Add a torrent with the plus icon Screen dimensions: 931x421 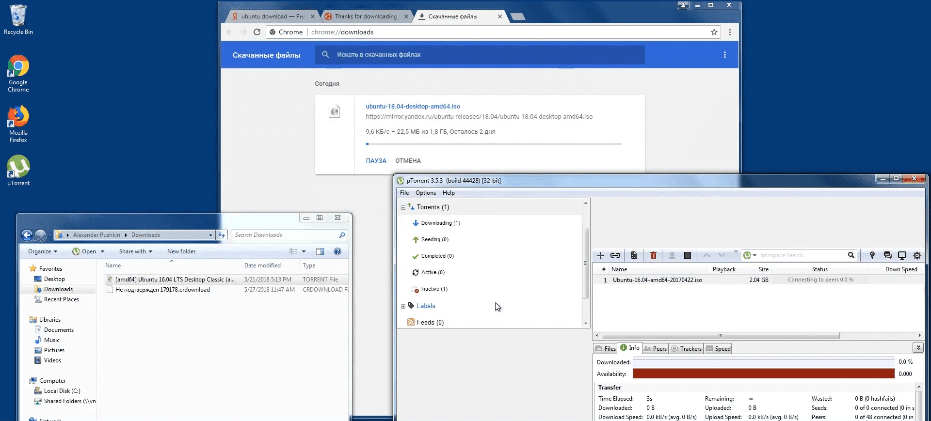coord(600,255)
